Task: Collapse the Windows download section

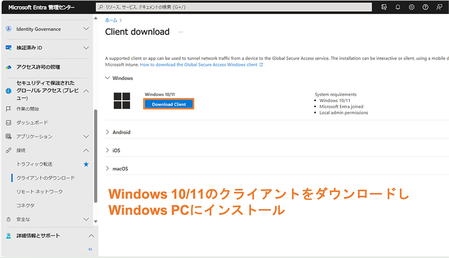Action: (x=107, y=78)
